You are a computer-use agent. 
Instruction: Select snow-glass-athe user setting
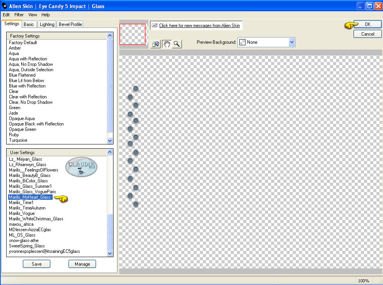[x=24, y=240]
